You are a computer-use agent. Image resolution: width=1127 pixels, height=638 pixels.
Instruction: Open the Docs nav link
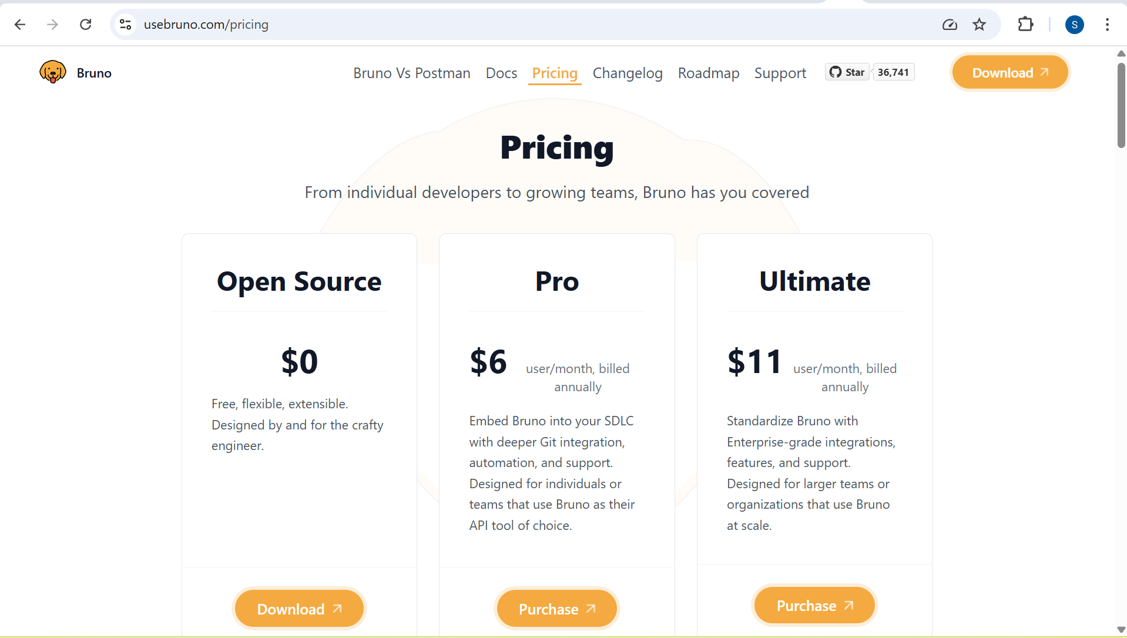click(x=501, y=73)
